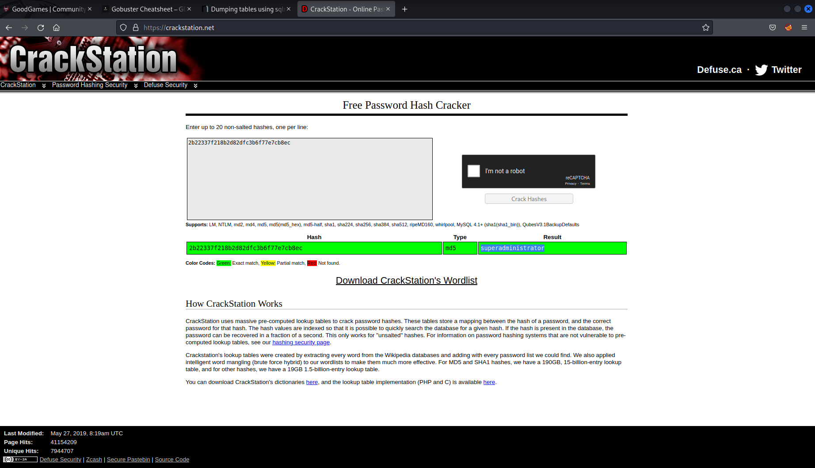Viewport: 815px width, 468px height.
Task: Open Password Hashing Security menu item
Action: (90, 85)
